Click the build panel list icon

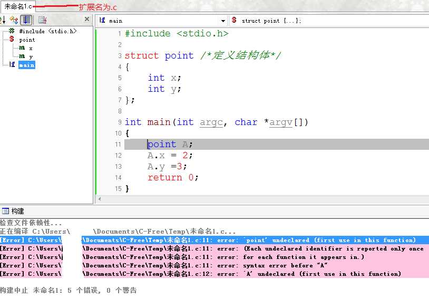coord(5,211)
